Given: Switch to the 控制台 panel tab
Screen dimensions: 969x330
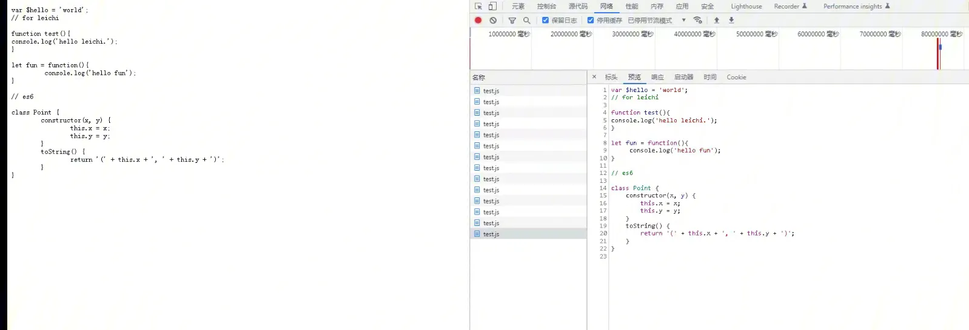Looking at the screenshot, I should coord(546,6).
